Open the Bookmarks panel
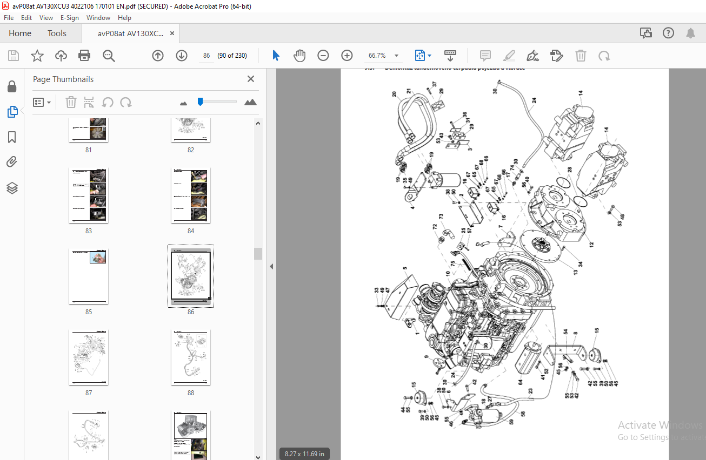The width and height of the screenshot is (706, 460). point(12,137)
